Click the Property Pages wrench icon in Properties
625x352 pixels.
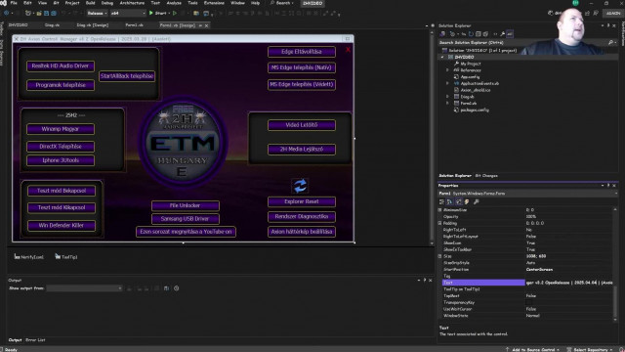tap(476, 202)
